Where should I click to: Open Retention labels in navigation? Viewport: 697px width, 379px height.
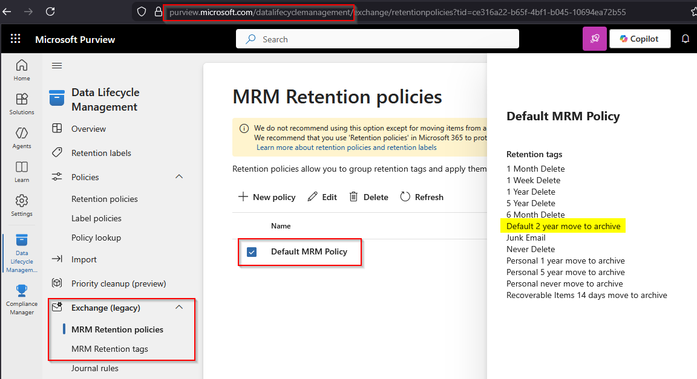click(x=101, y=153)
